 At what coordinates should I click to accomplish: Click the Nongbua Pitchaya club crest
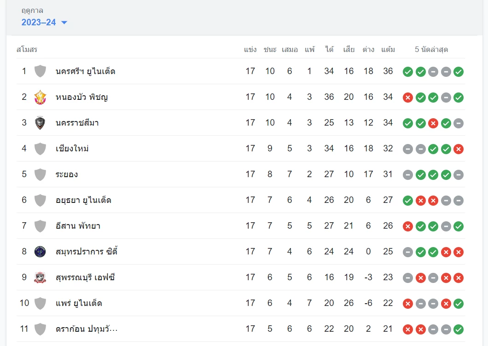[x=41, y=97]
